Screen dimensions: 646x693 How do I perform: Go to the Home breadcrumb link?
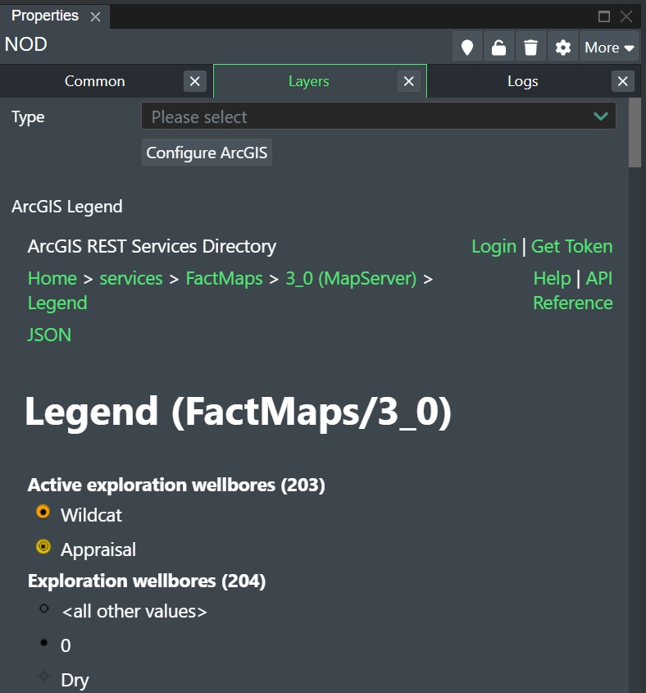pyautogui.click(x=52, y=279)
